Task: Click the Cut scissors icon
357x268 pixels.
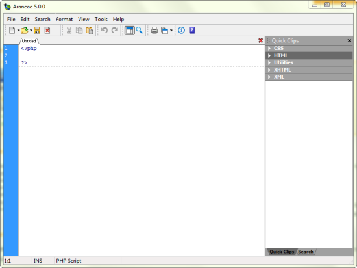Action: (69, 30)
